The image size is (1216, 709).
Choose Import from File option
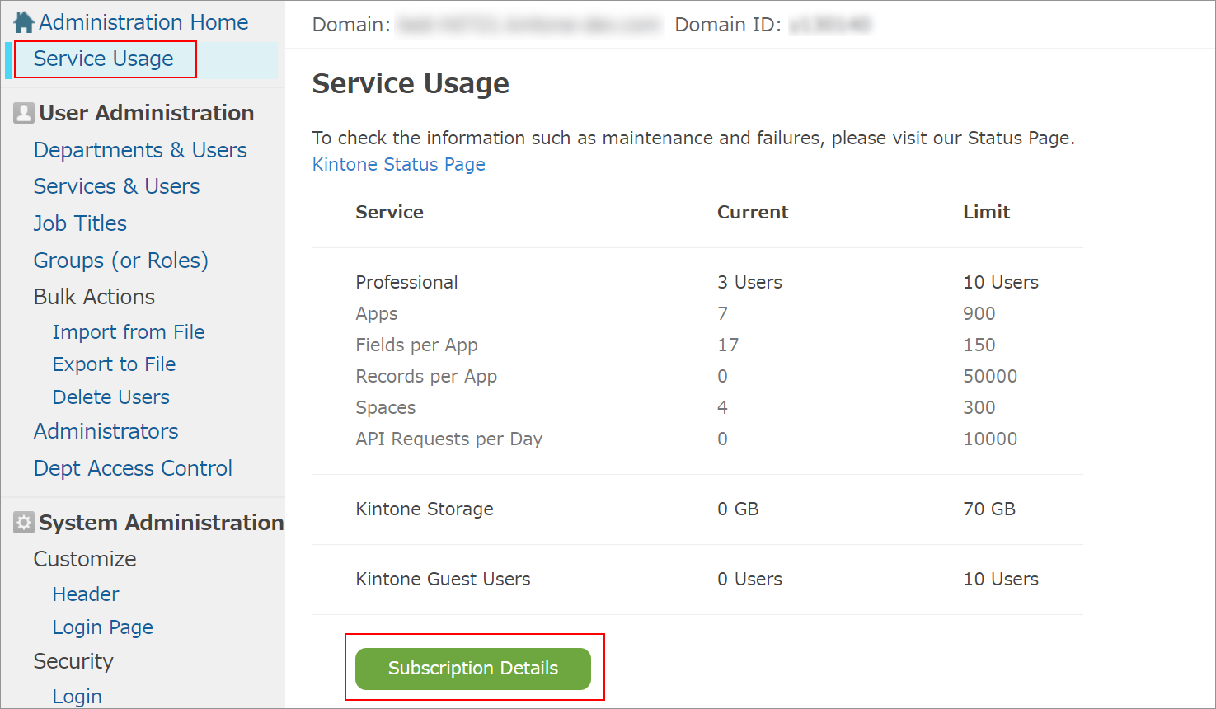click(128, 331)
